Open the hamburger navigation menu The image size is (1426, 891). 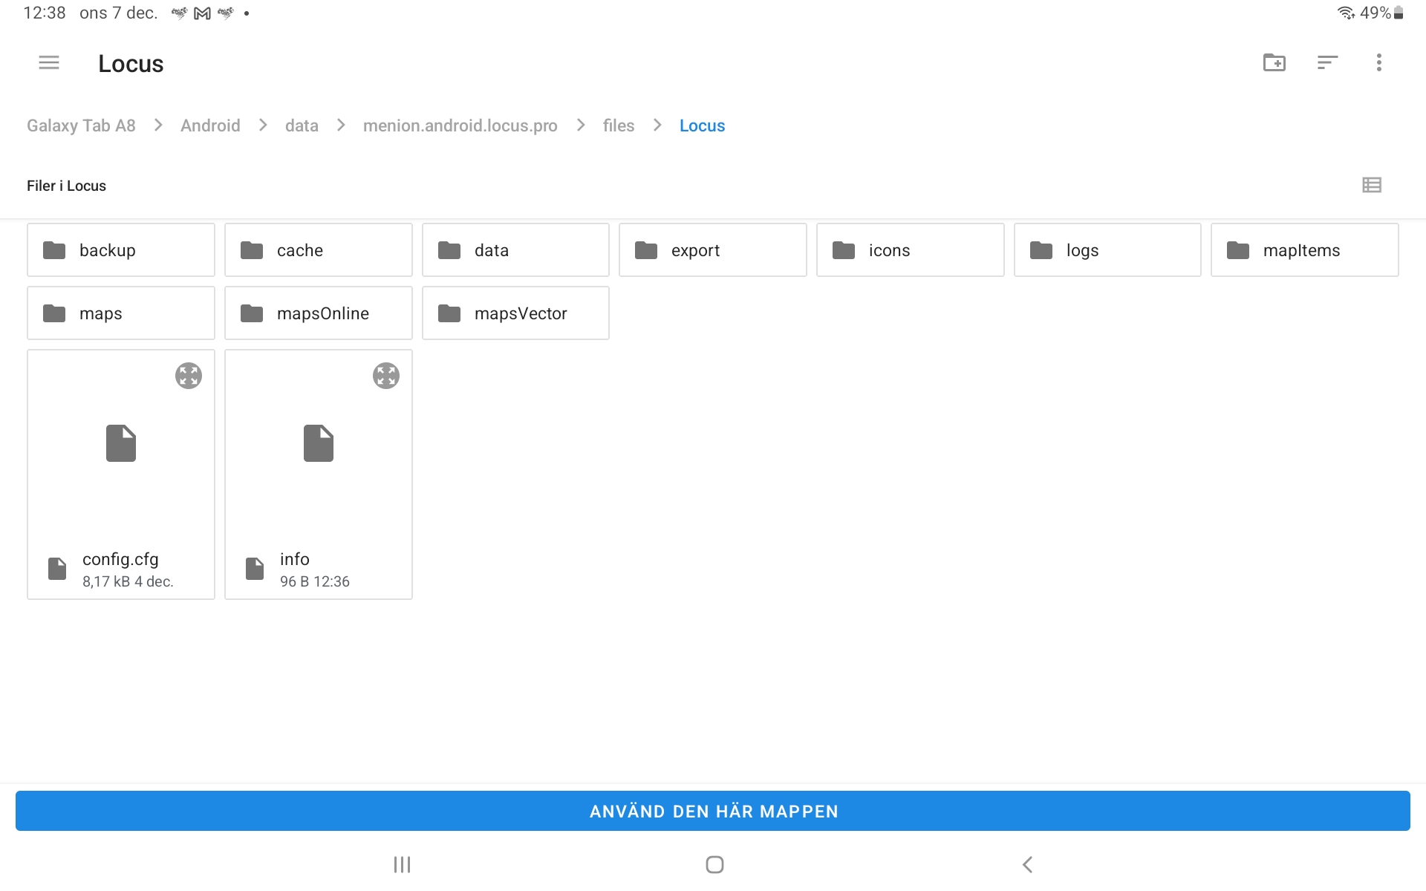[49, 63]
